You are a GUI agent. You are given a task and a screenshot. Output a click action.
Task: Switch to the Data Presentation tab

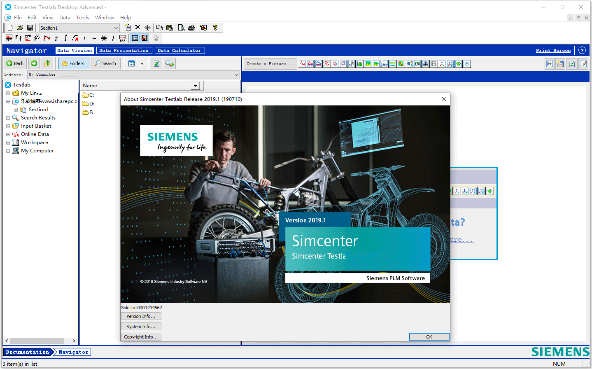pyautogui.click(x=124, y=50)
